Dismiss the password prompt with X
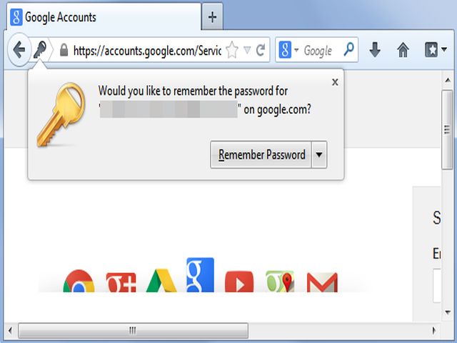The width and height of the screenshot is (457, 343). [x=335, y=82]
